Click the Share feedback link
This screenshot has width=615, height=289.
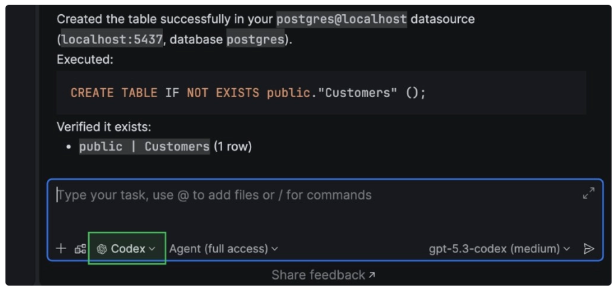(x=318, y=275)
